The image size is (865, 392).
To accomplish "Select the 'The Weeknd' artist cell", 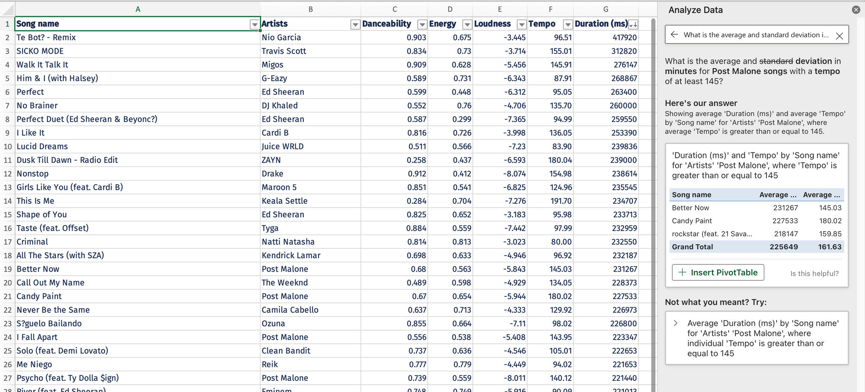I will [311, 283].
